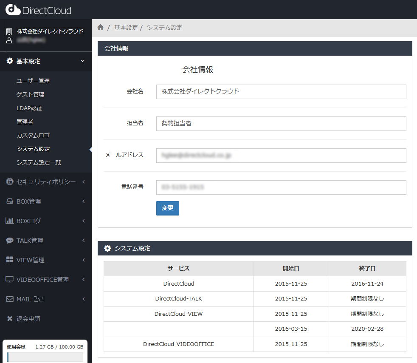Click the user profile icon in sidebar

click(x=9, y=40)
